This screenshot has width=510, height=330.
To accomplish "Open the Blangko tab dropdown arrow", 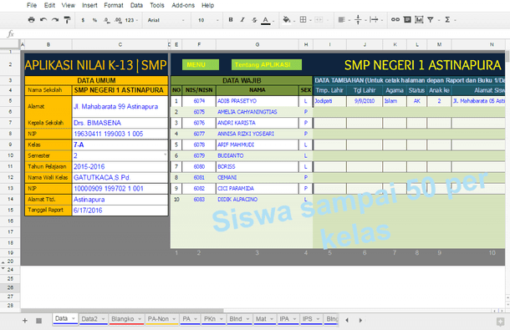I will [140, 319].
